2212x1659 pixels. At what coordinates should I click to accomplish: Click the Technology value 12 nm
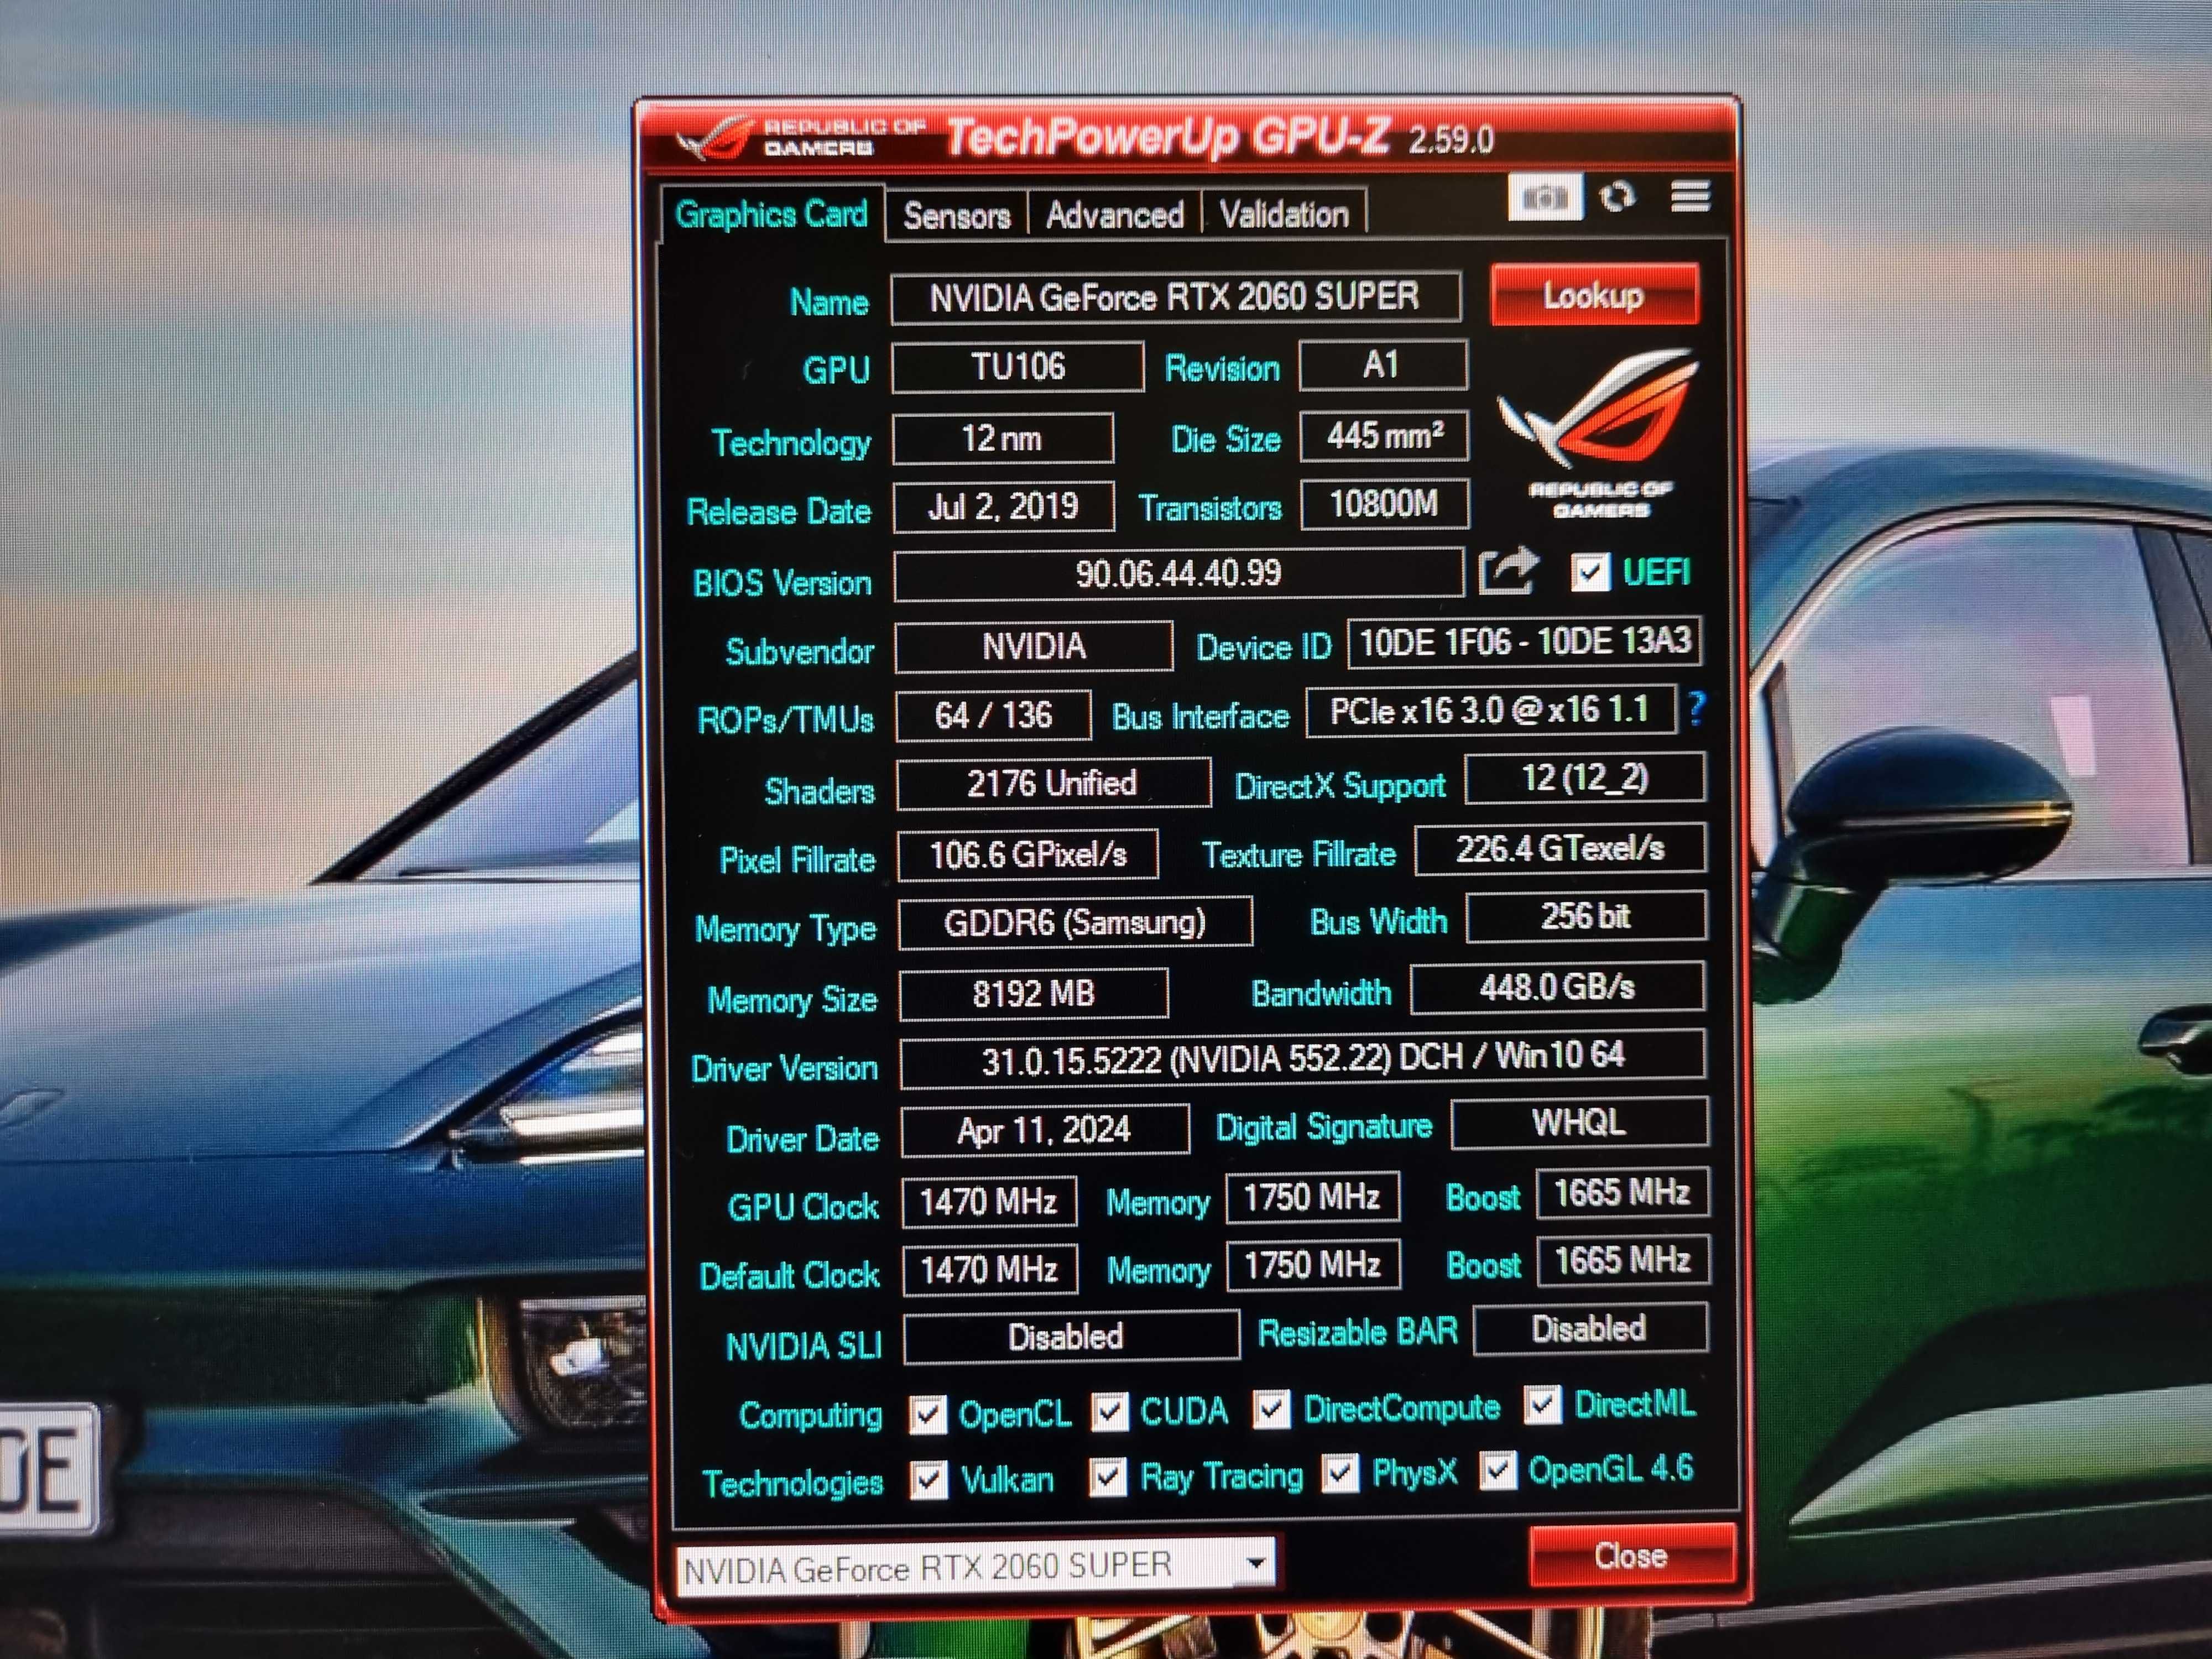pos(1002,438)
